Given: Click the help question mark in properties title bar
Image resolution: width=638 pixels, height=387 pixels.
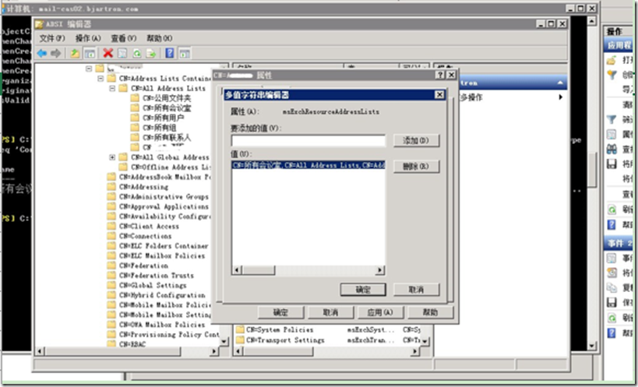Looking at the screenshot, I should coord(440,76).
